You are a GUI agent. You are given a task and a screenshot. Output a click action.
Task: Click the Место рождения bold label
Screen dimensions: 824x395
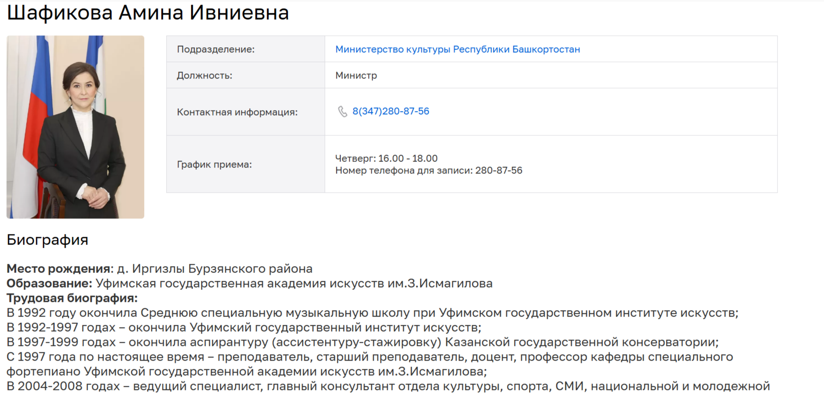click(60, 268)
